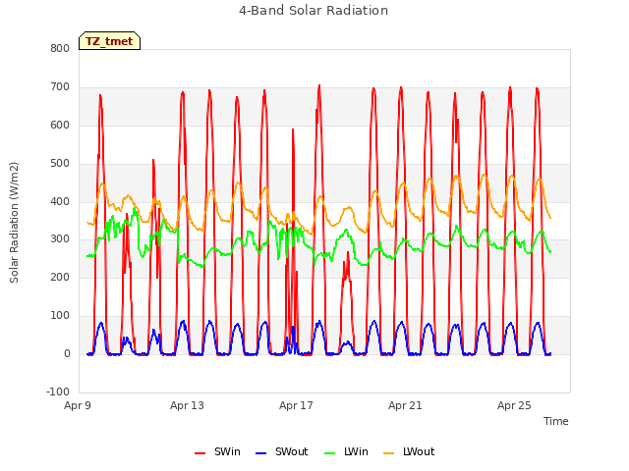Select the chart title 4-Band Solar Radiation
The width and height of the screenshot is (629, 471).
[314, 11]
